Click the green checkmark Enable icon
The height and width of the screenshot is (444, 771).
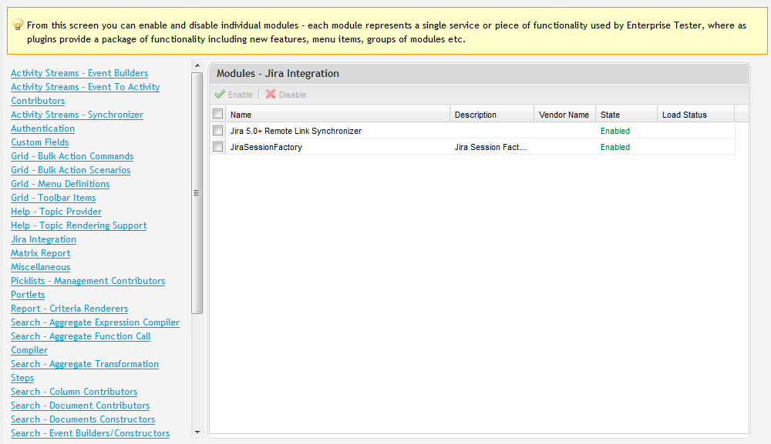220,95
